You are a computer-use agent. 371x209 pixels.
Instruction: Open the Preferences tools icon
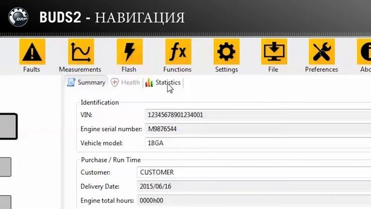tap(322, 52)
